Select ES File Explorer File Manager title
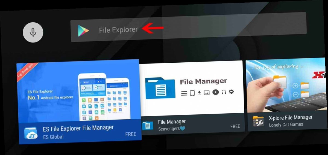 (78, 128)
